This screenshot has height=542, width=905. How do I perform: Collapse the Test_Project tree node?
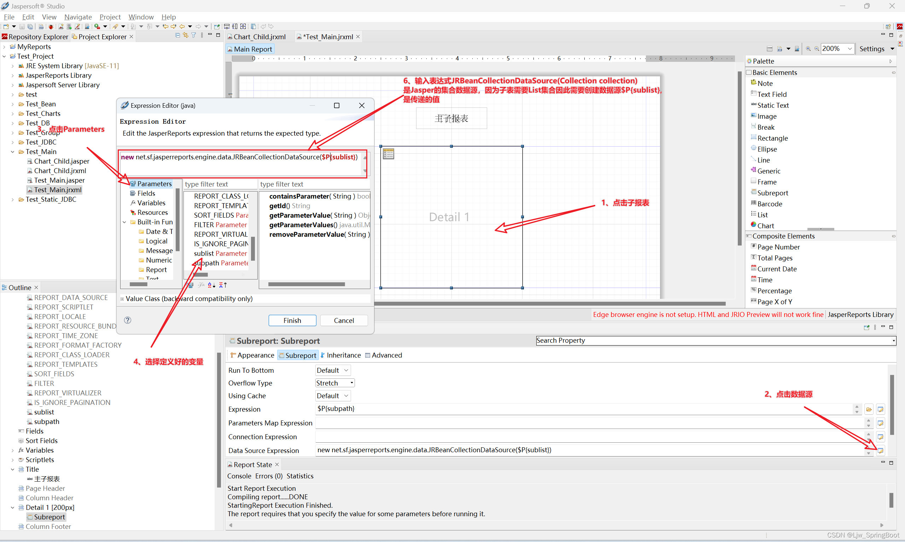[x=4, y=56]
